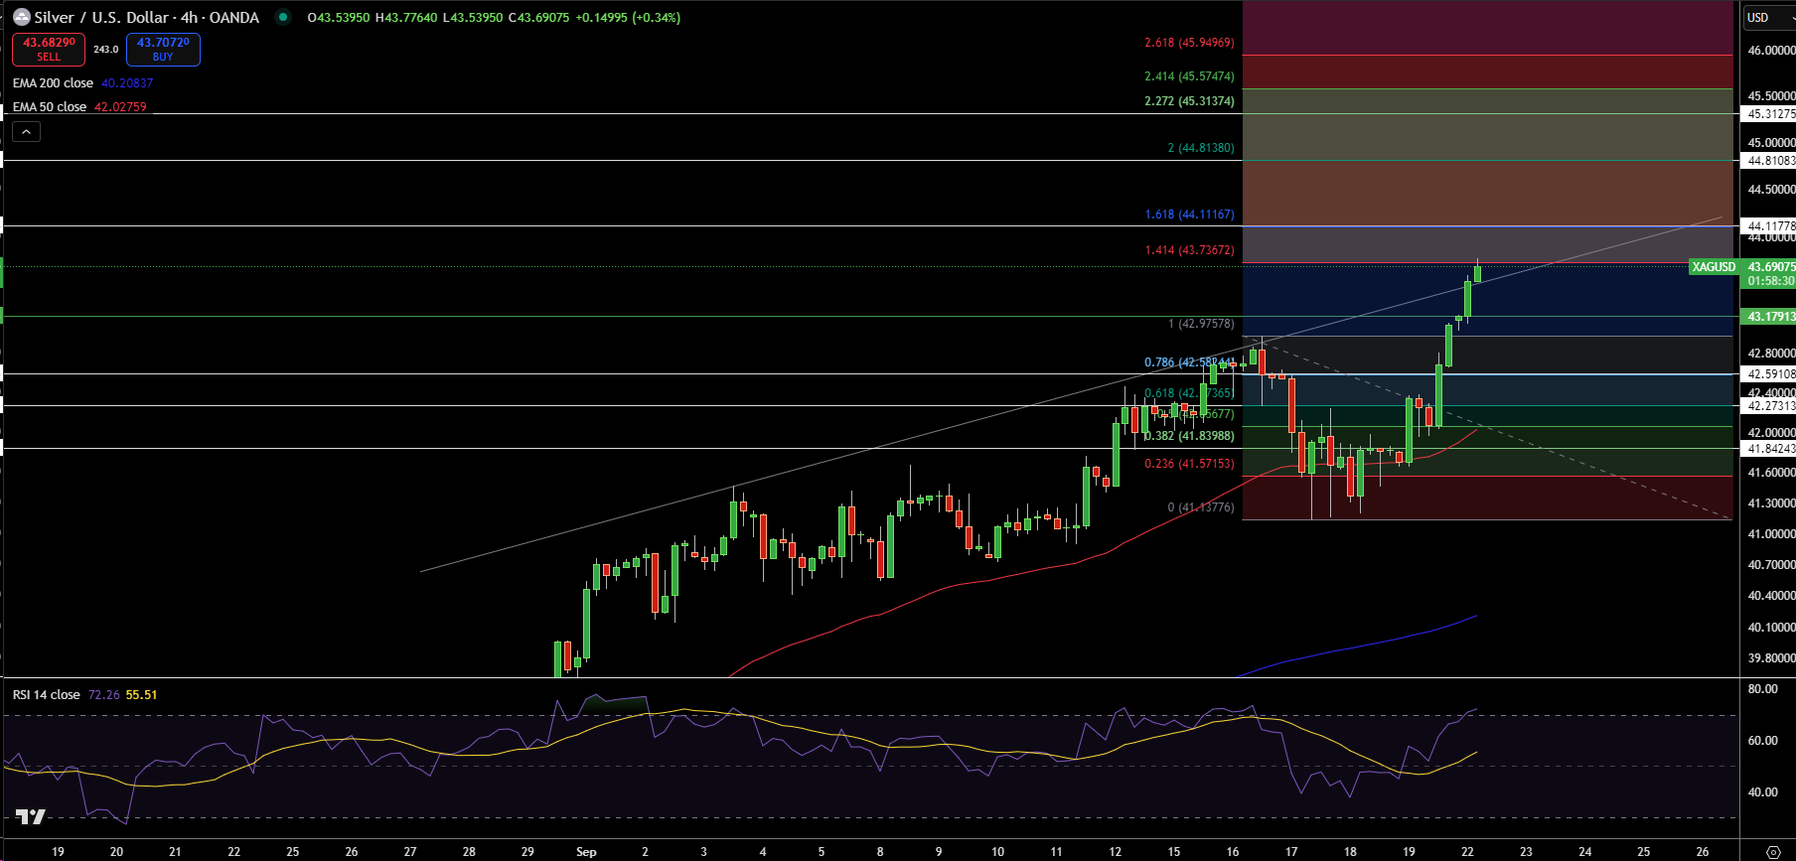The image size is (1796, 861).
Task: Click the RSI 80.00 scale label
Action: point(1762,689)
